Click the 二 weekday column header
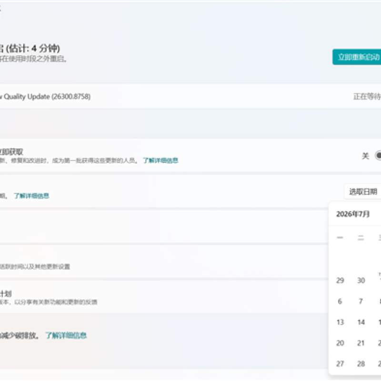The height and width of the screenshot is (381, 381). (361, 238)
